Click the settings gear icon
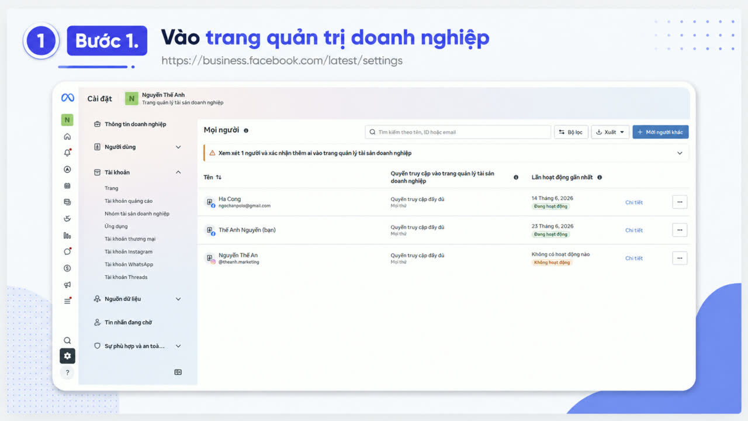The width and height of the screenshot is (748, 421). pyautogui.click(x=67, y=356)
